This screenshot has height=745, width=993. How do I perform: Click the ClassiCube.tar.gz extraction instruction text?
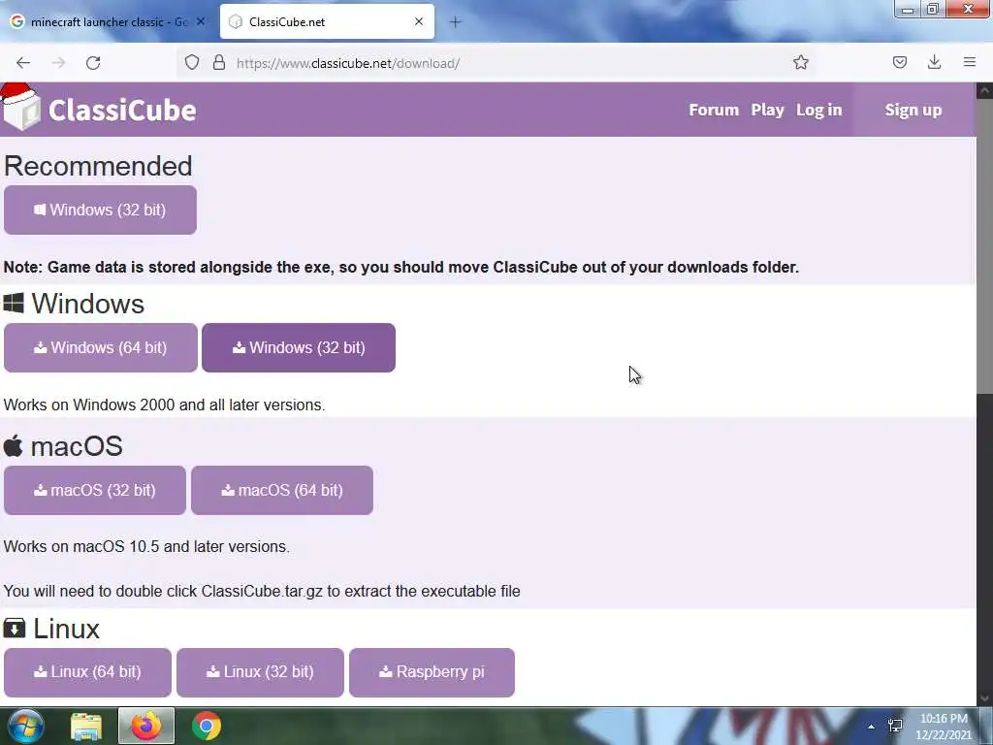(262, 591)
